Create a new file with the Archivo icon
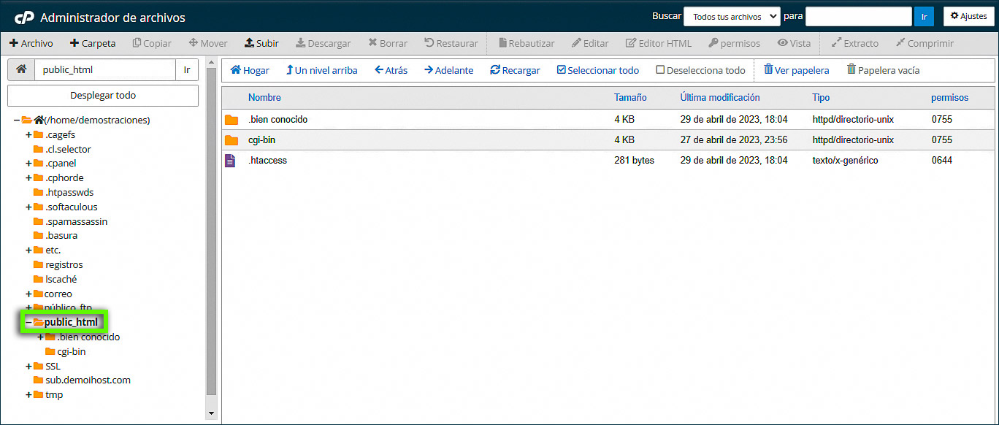Viewport: 999px width, 425px height. 31,43
